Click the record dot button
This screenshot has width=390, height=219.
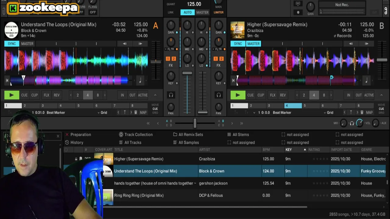click(x=298, y=12)
